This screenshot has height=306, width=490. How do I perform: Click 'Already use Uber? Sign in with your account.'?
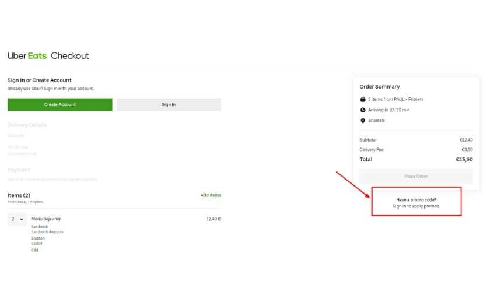[x=51, y=89]
